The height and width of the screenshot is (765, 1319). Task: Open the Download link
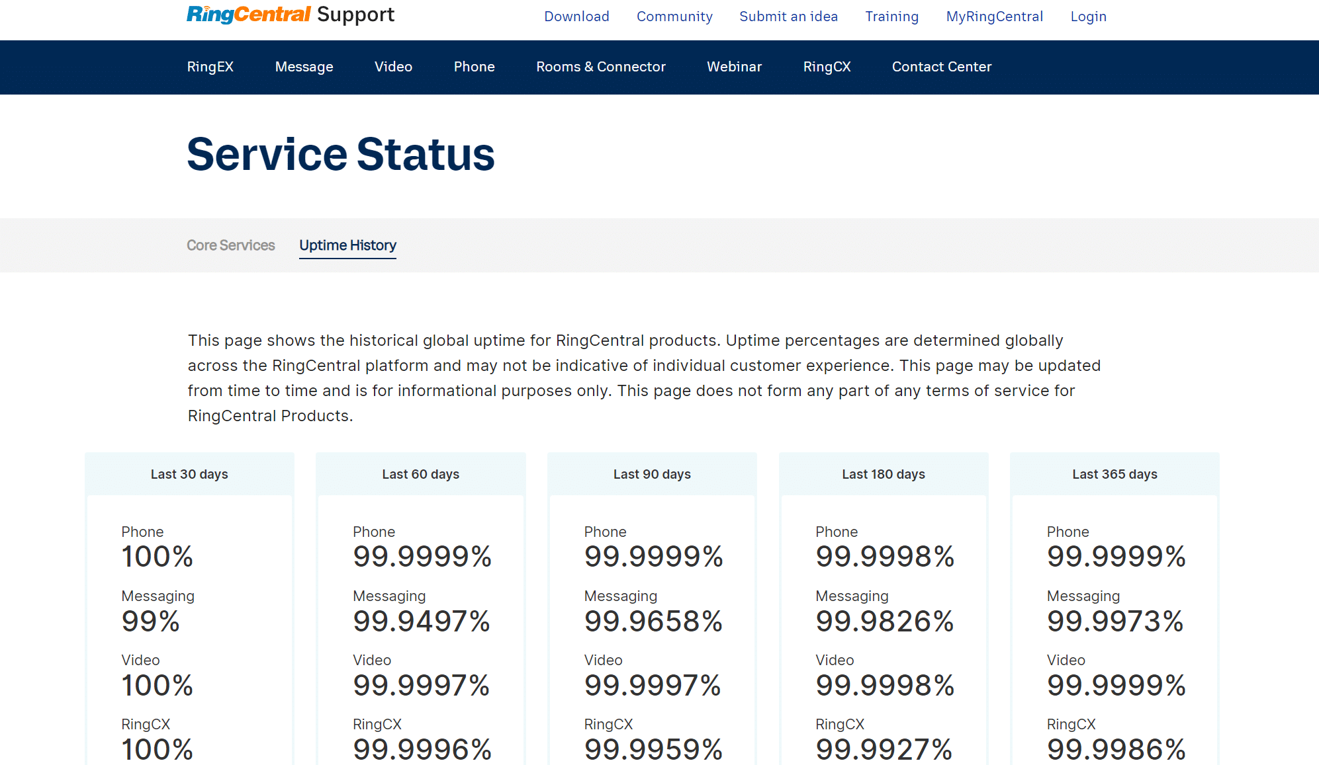coord(576,17)
